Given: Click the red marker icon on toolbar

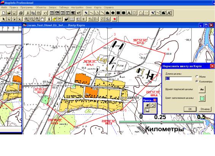Looking at the screenshot, I should click(x=115, y=19).
